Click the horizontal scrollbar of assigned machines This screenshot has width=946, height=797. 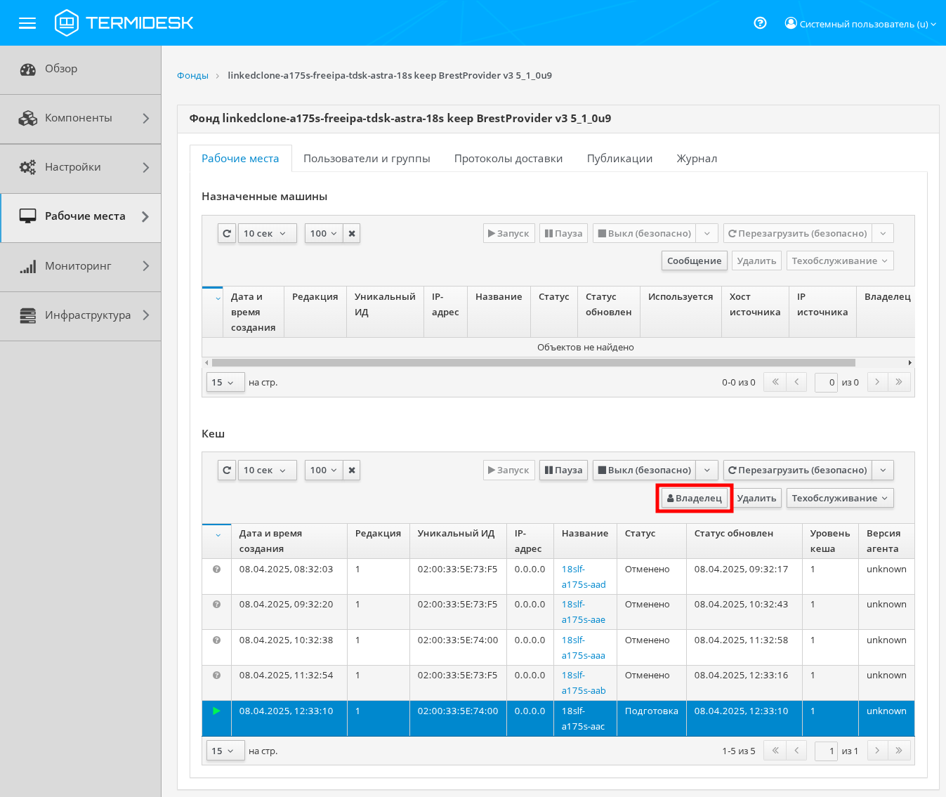point(533,363)
